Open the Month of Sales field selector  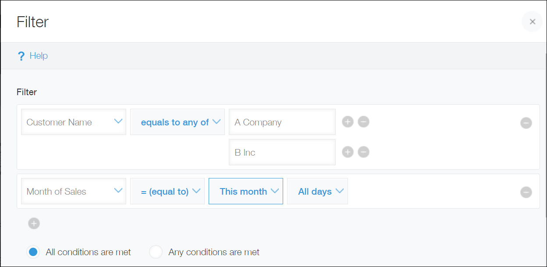pos(73,191)
